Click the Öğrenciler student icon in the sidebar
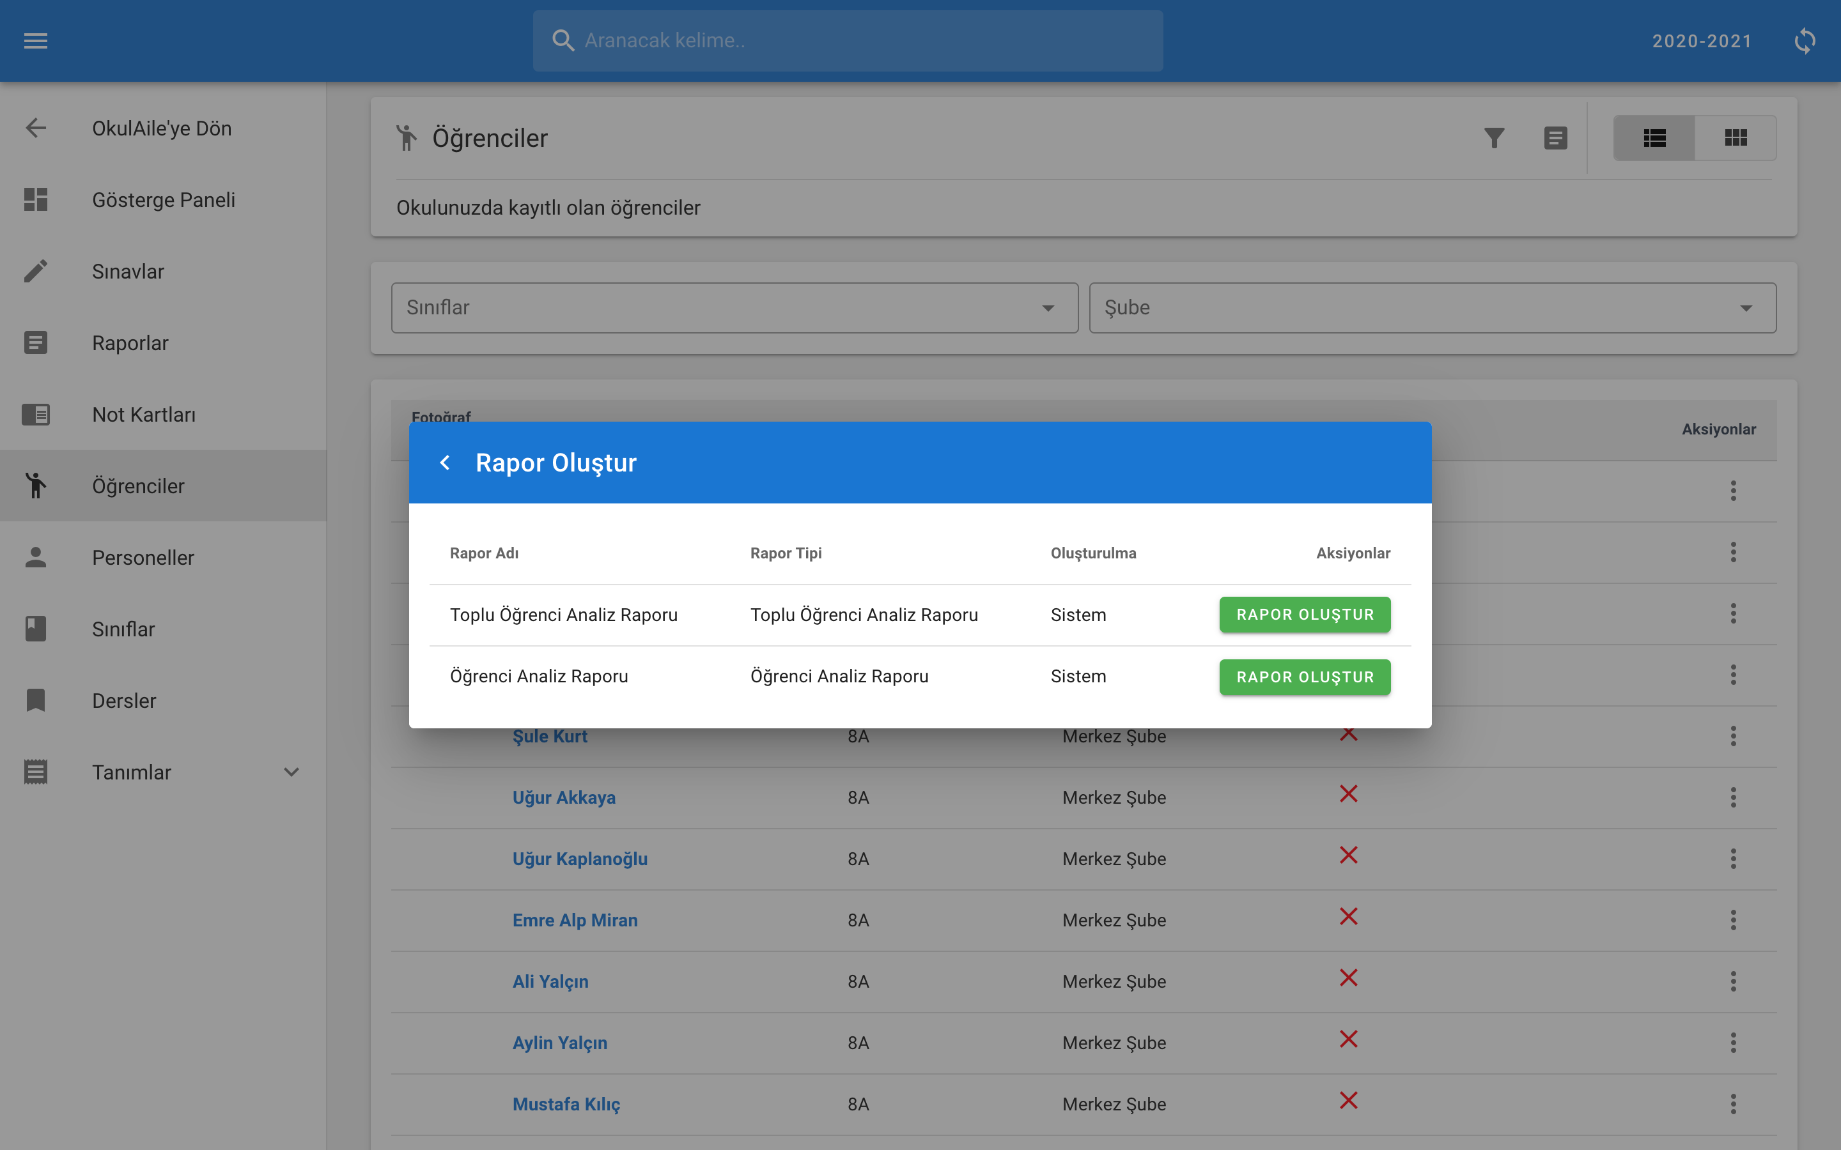1841x1150 pixels. click(36, 486)
